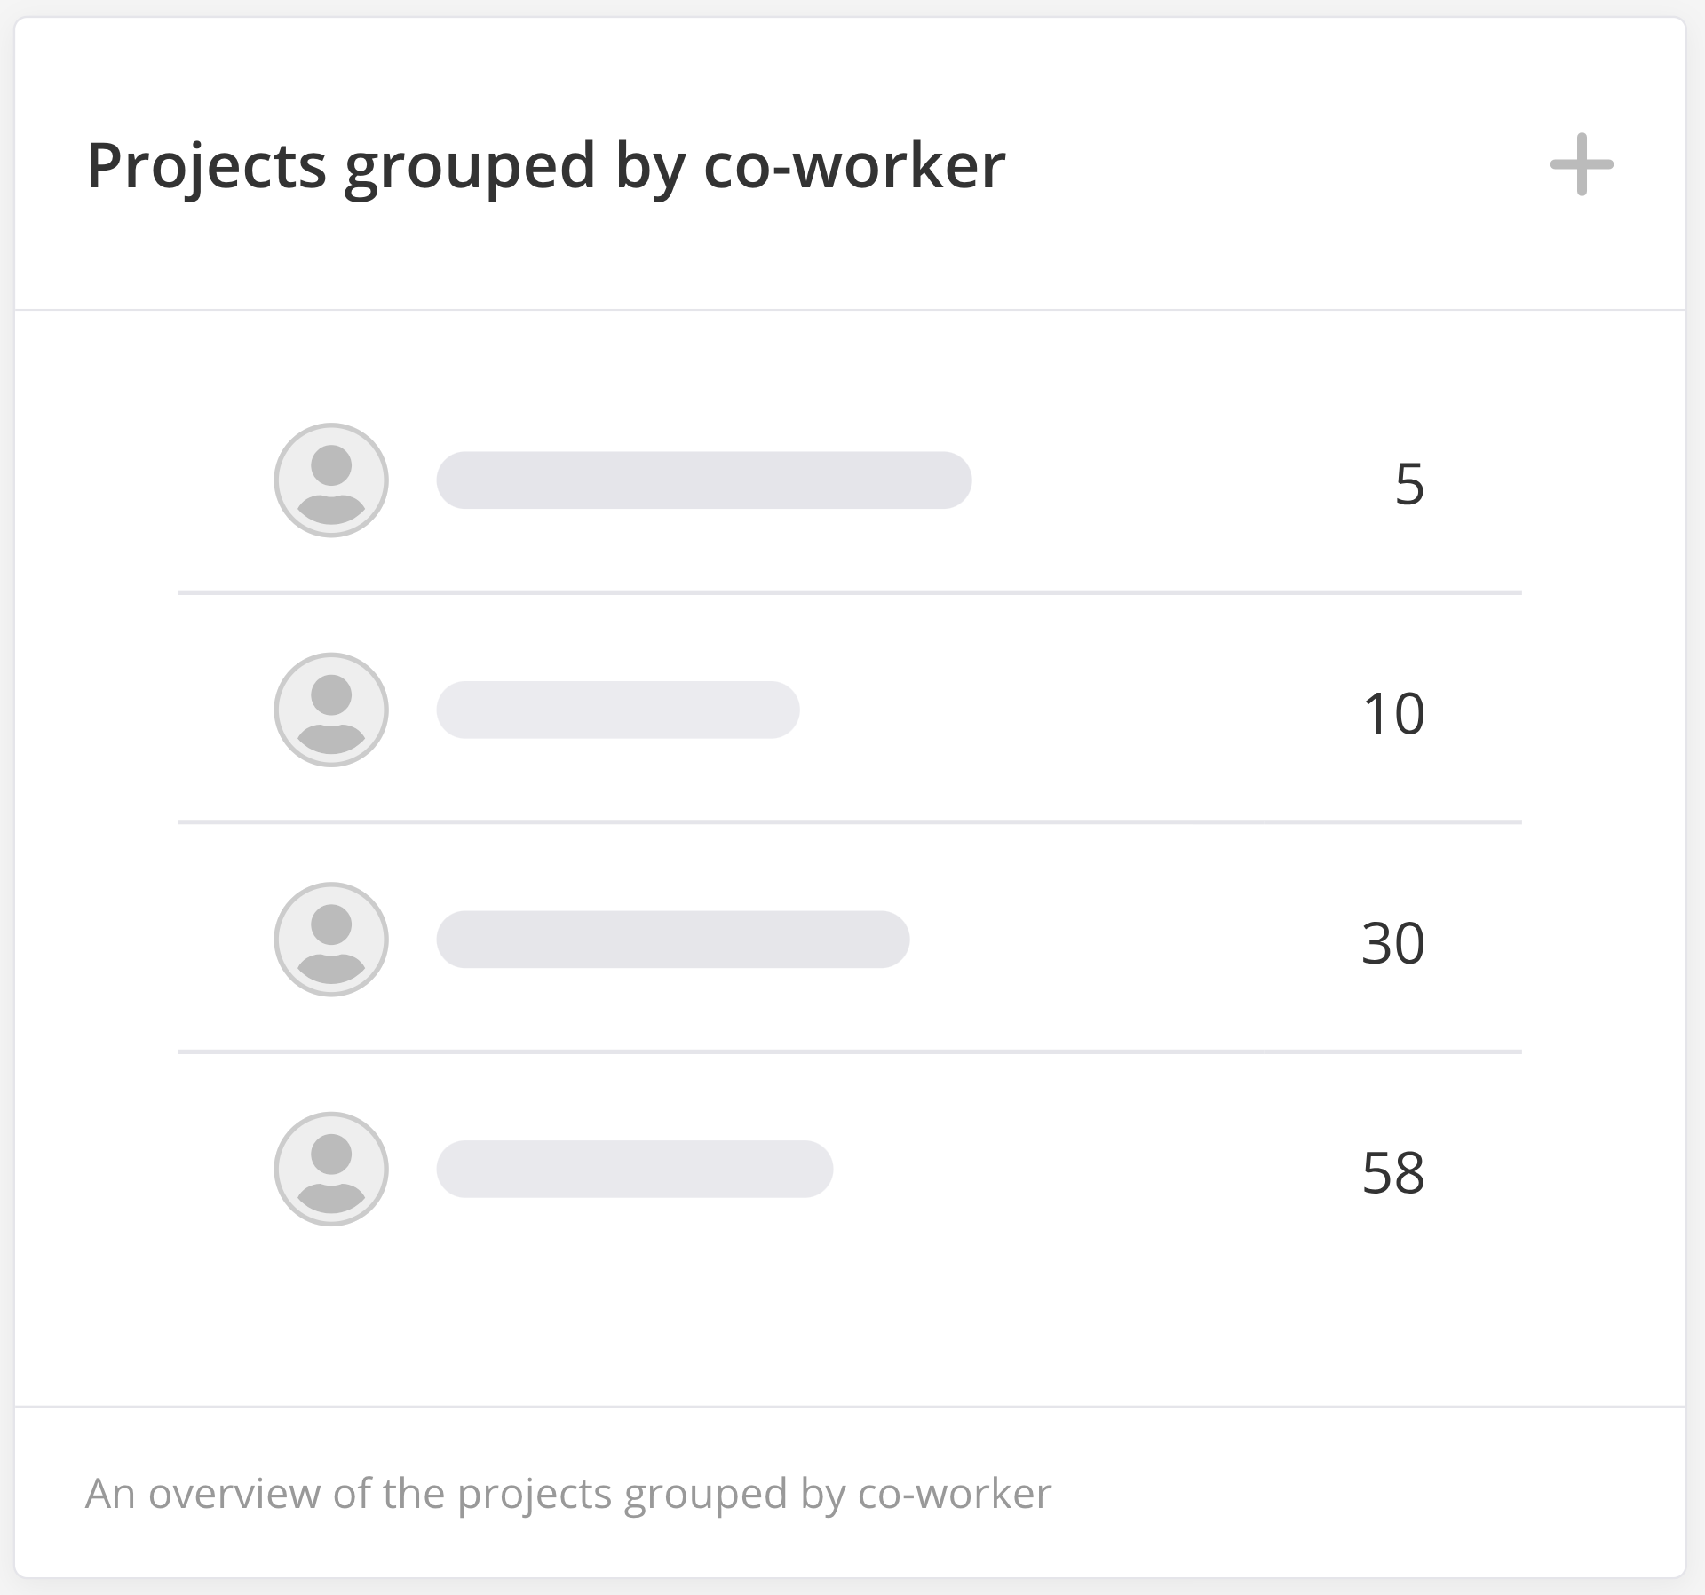Click the divider between the 30 and 58 rows
Viewport: 1705px width, 1595px height.
point(850,1051)
